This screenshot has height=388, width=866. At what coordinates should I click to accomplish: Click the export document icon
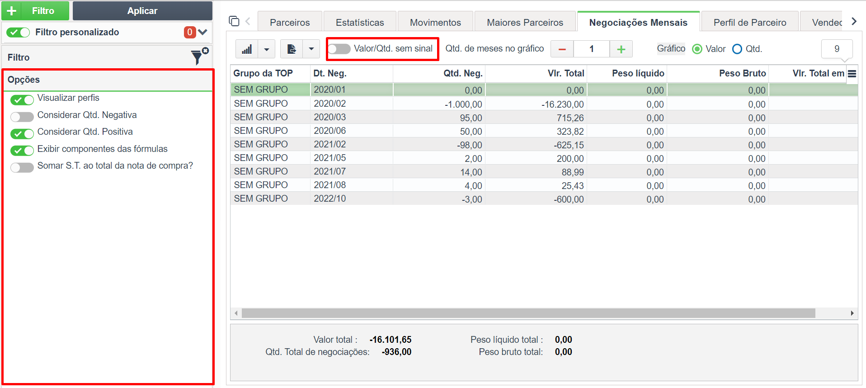point(292,49)
